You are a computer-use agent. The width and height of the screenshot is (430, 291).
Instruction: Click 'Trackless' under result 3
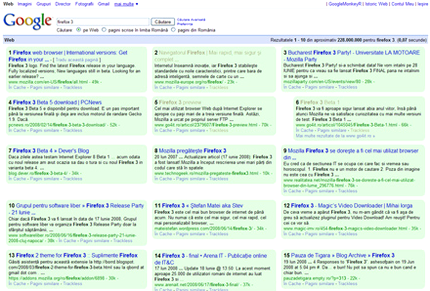pyautogui.click(x=347, y=87)
